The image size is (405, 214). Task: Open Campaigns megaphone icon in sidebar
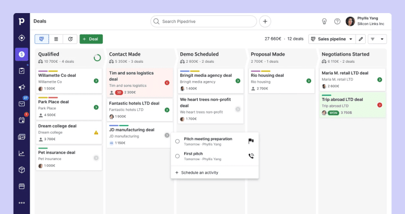point(22,87)
